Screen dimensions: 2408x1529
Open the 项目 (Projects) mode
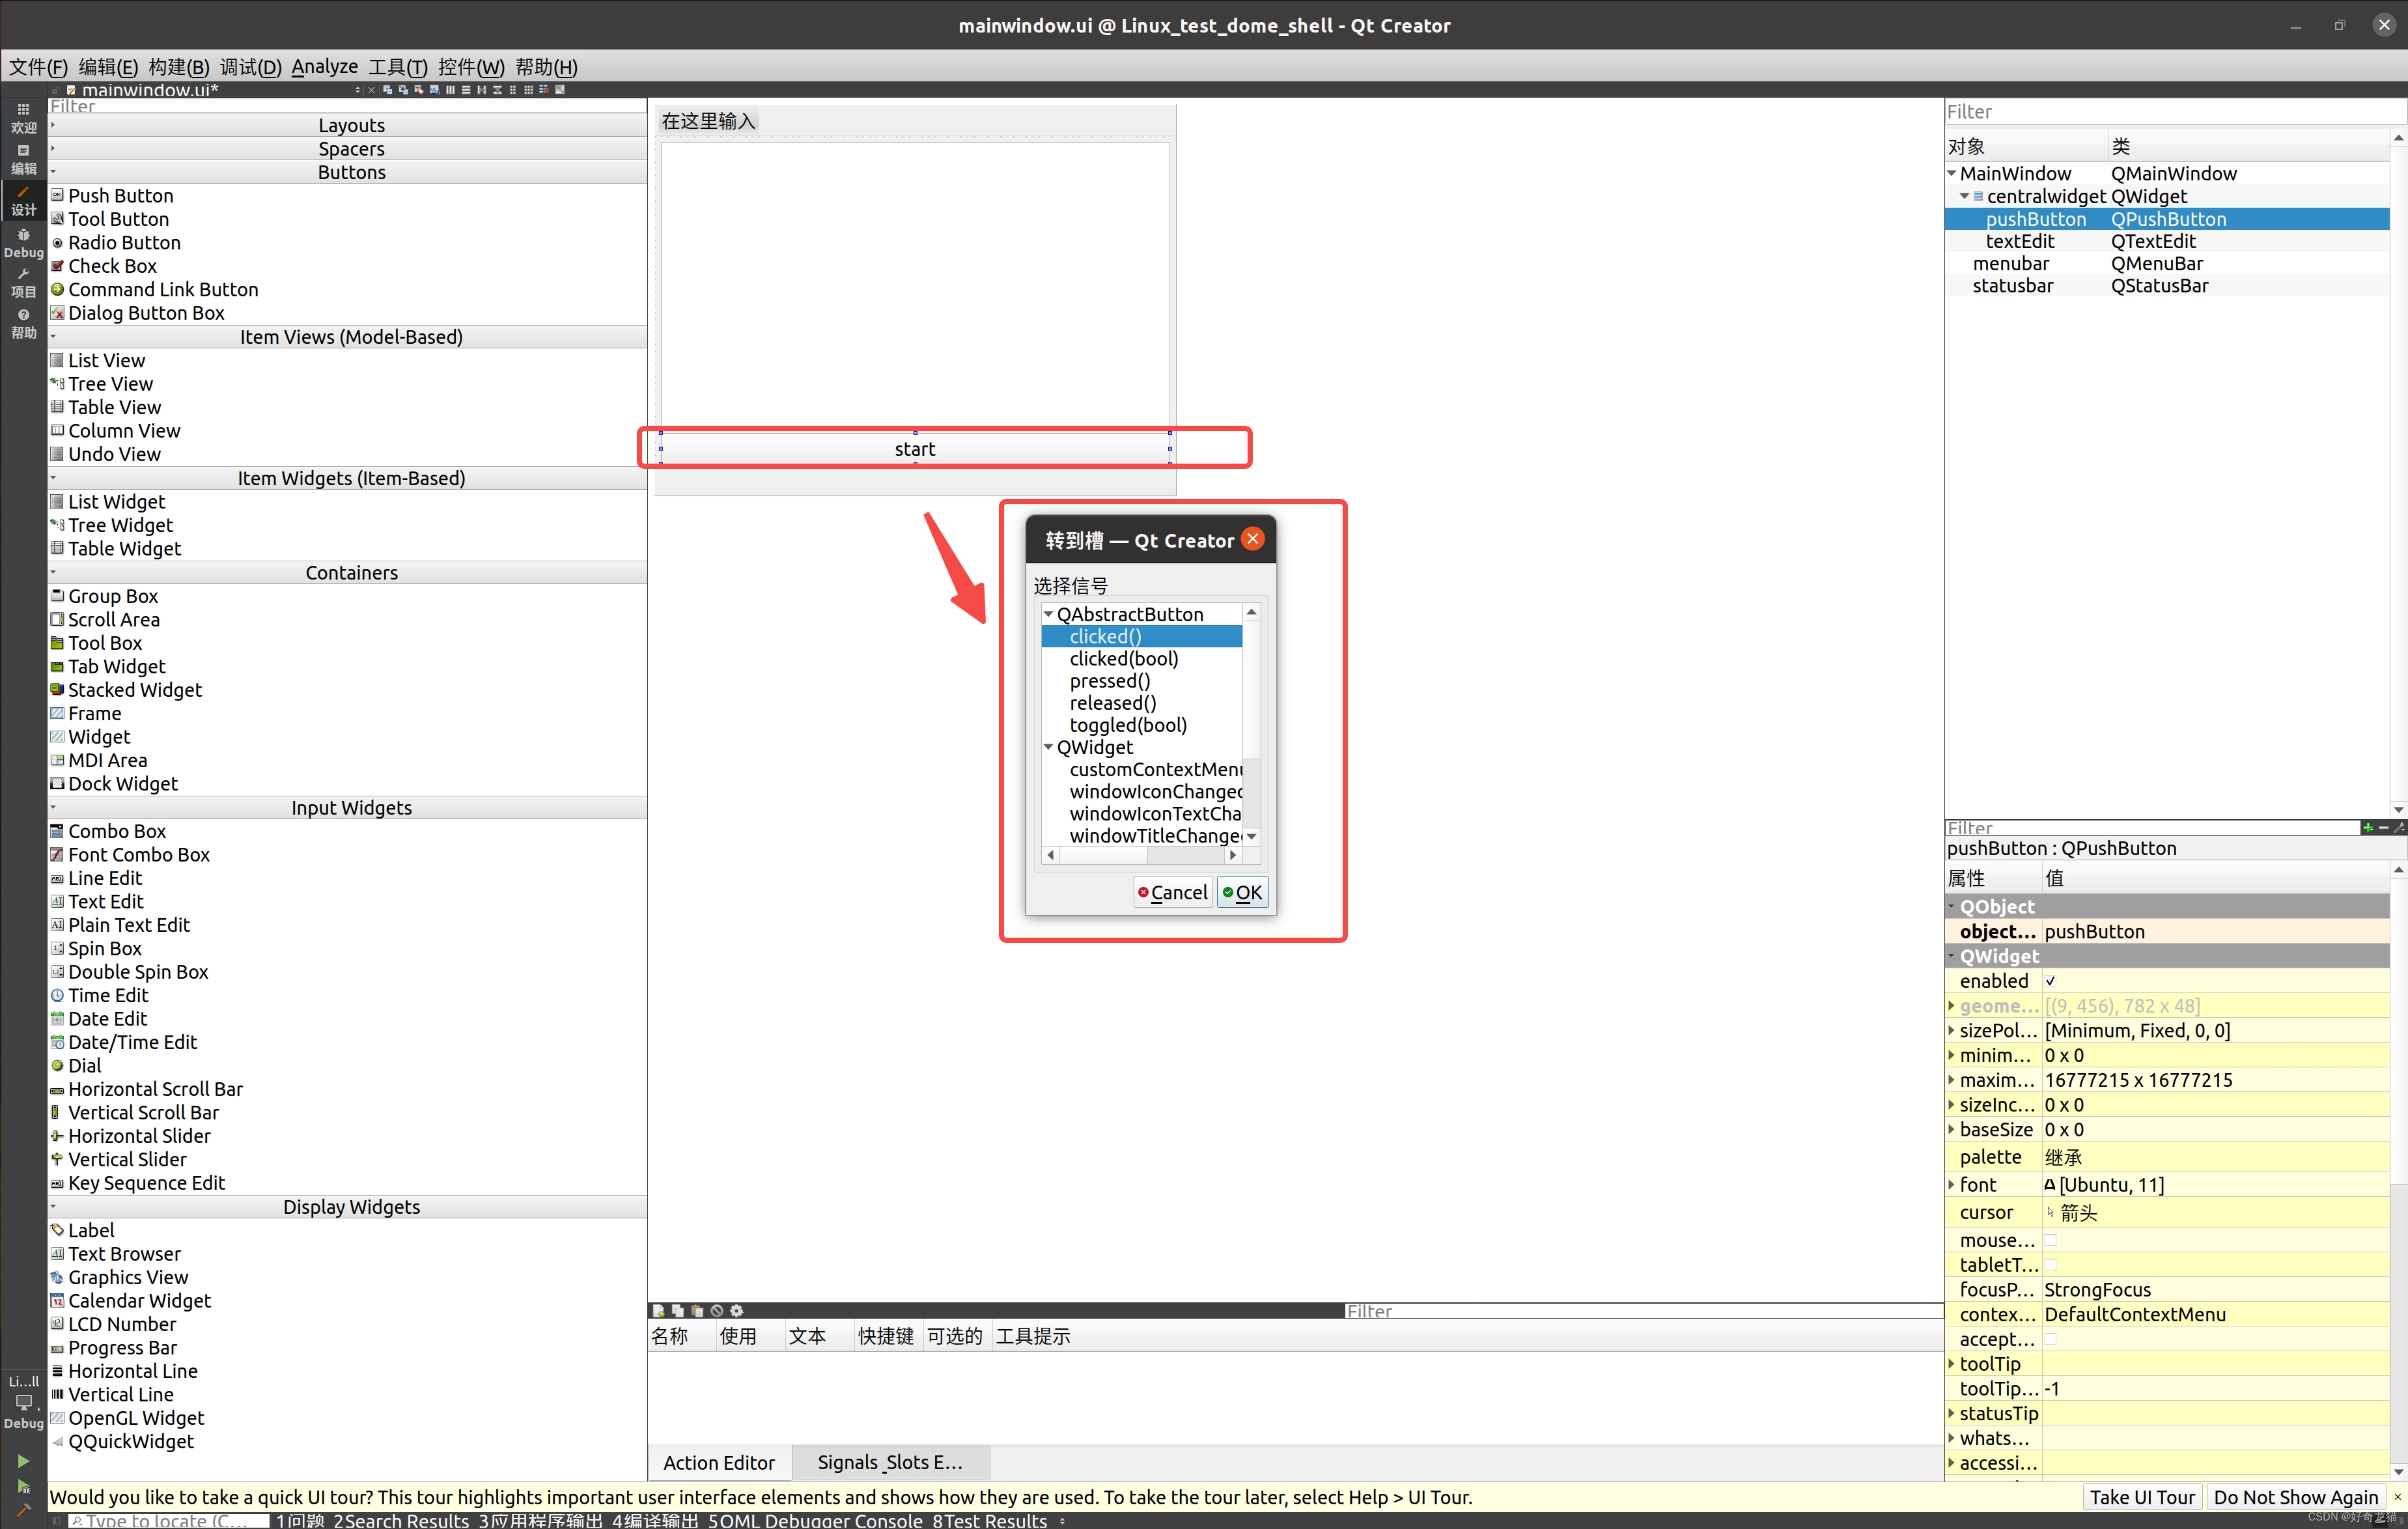click(23, 283)
